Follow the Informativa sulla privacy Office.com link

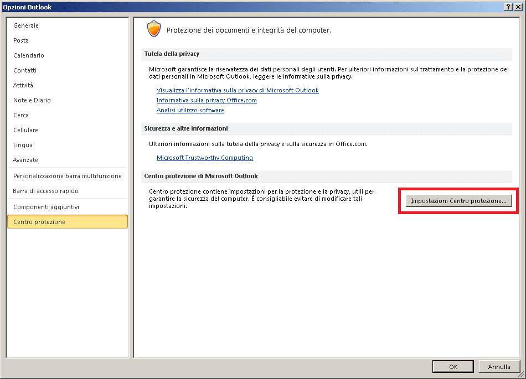click(x=207, y=100)
